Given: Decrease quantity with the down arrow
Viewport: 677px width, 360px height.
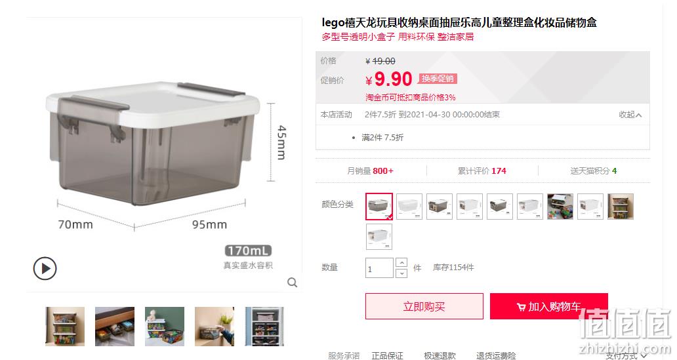Looking at the screenshot, I should (401, 273).
